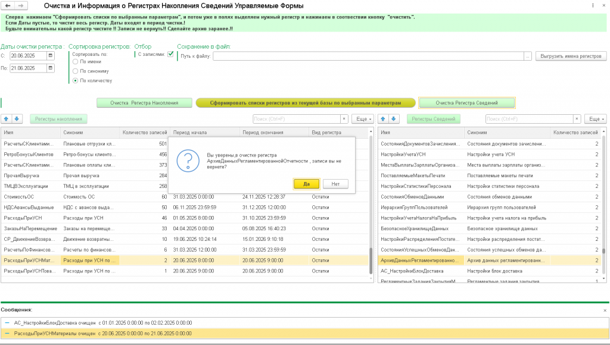Click the back navigation arrow

pos(7,6)
